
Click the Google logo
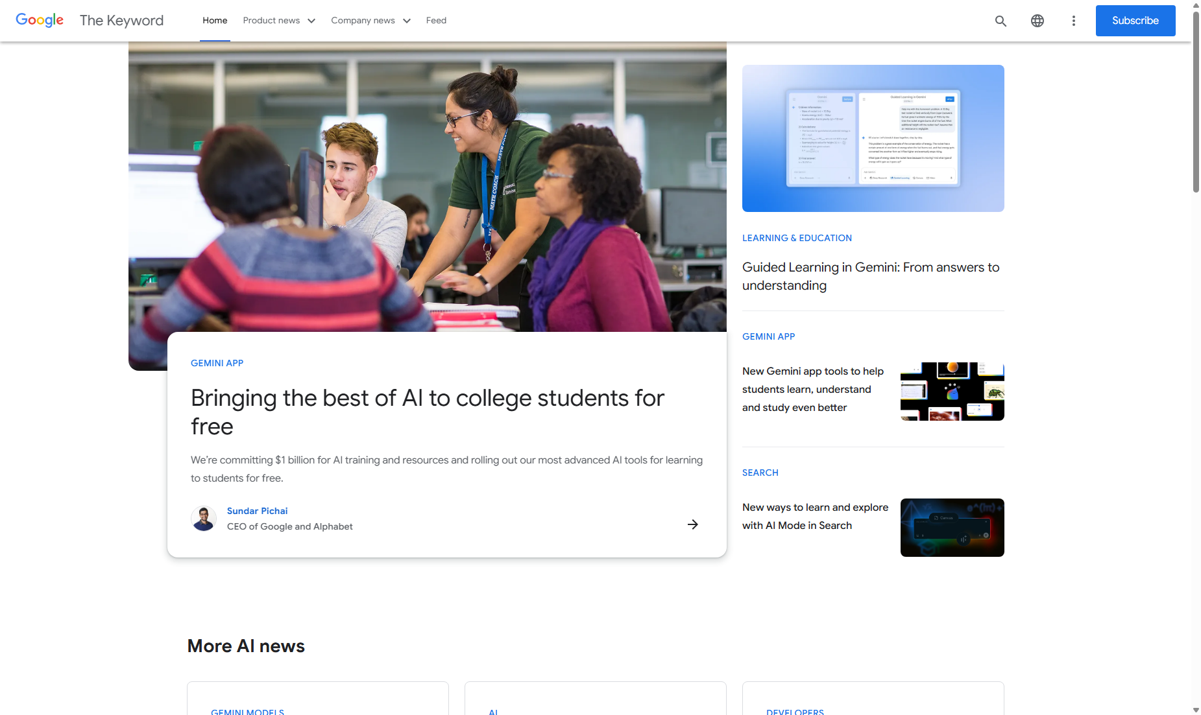pyautogui.click(x=40, y=20)
